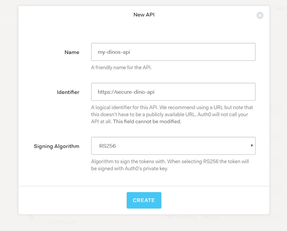Click the Name input field
The width and height of the screenshot is (287, 231).
(173, 52)
